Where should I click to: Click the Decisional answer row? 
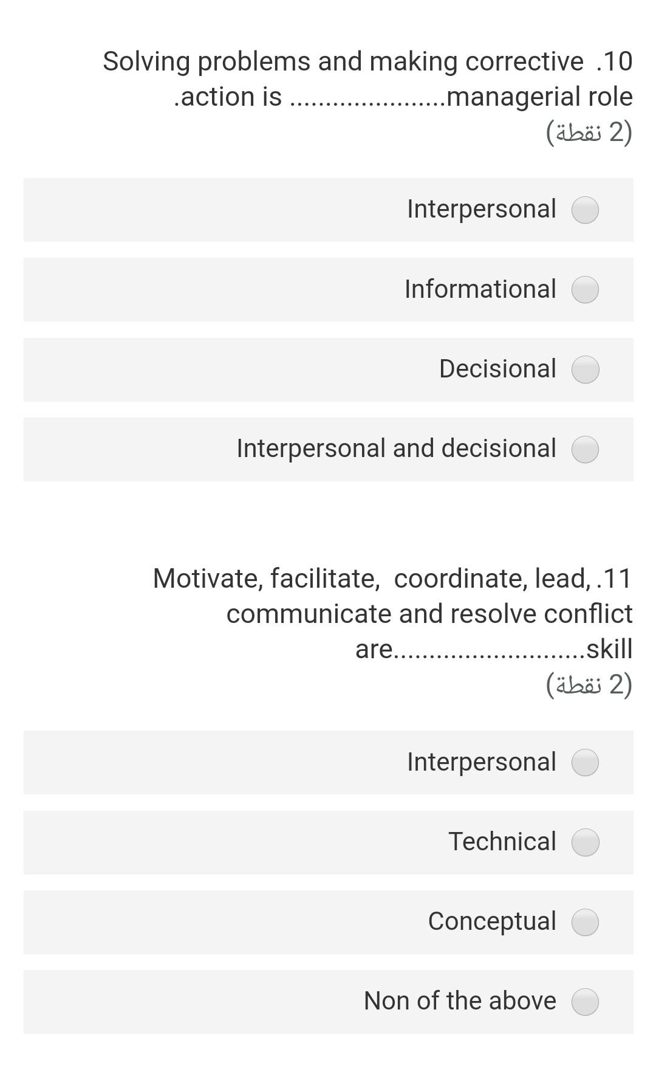(328, 369)
